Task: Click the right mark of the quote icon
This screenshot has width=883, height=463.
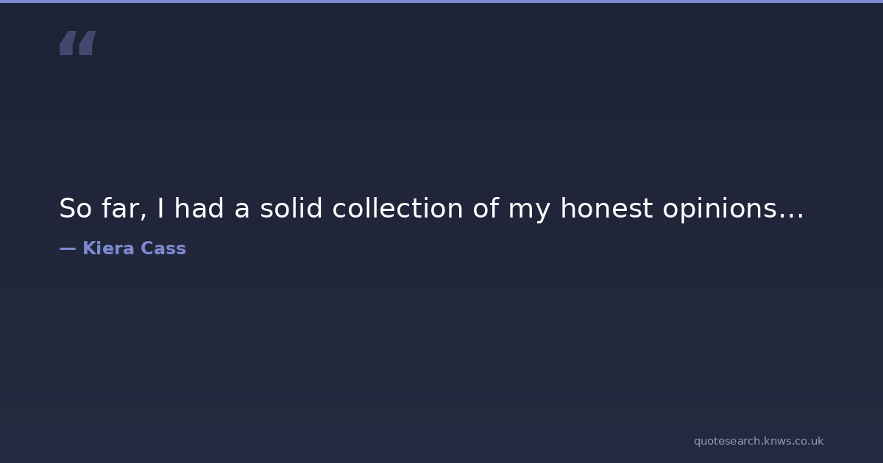Action: [x=87, y=43]
